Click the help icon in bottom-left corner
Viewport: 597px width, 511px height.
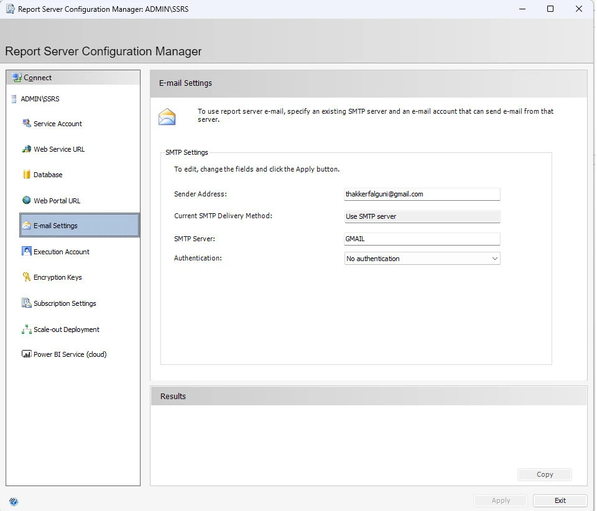[x=14, y=501]
